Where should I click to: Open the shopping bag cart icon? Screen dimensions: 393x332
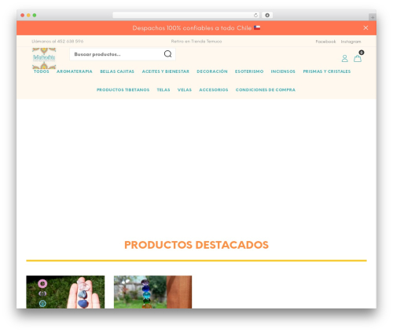(x=358, y=58)
